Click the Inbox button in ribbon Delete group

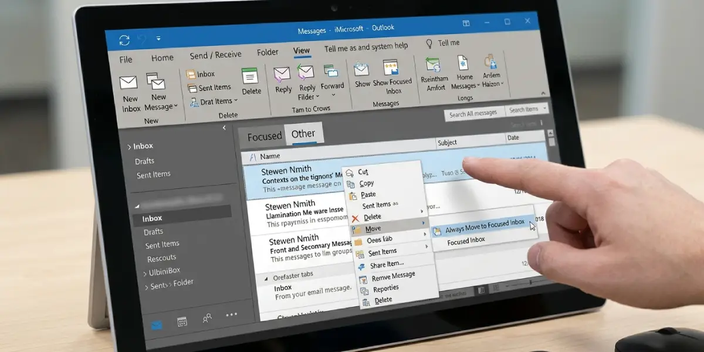point(201,74)
